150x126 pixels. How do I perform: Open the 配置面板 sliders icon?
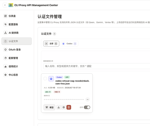point(6,24)
